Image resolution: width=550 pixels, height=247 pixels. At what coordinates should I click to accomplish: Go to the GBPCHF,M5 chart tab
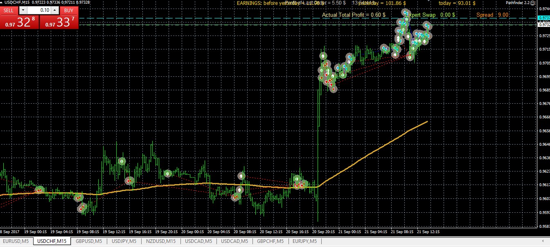270,241
